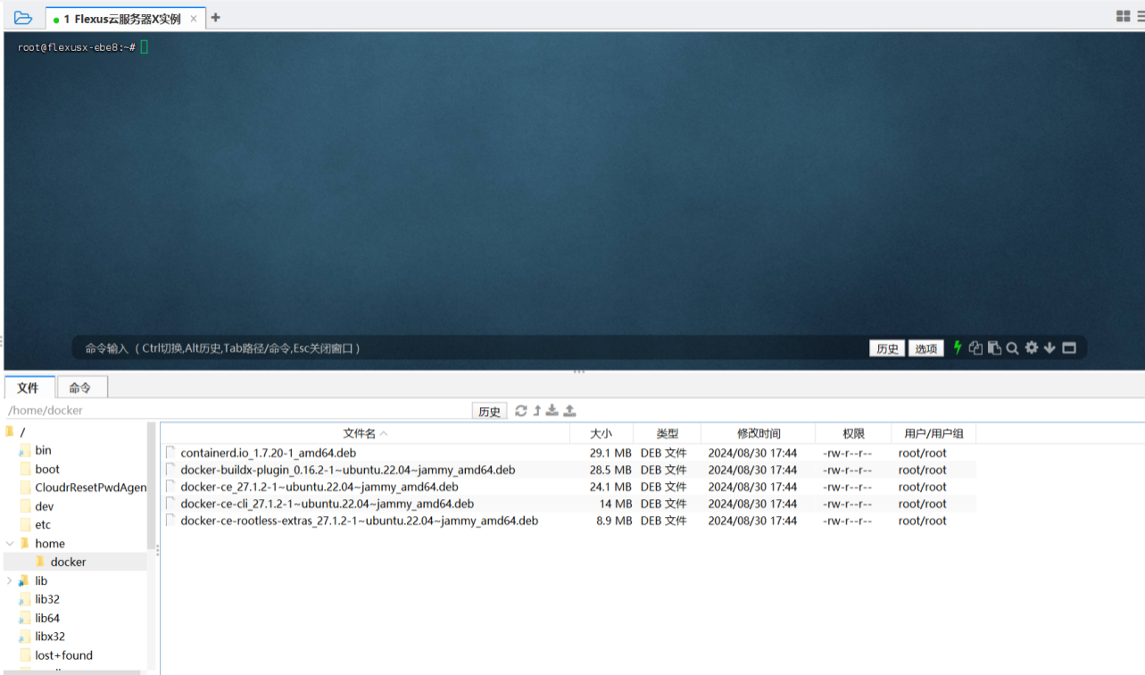Refresh the file list
The width and height of the screenshot is (1145, 675).
point(521,411)
